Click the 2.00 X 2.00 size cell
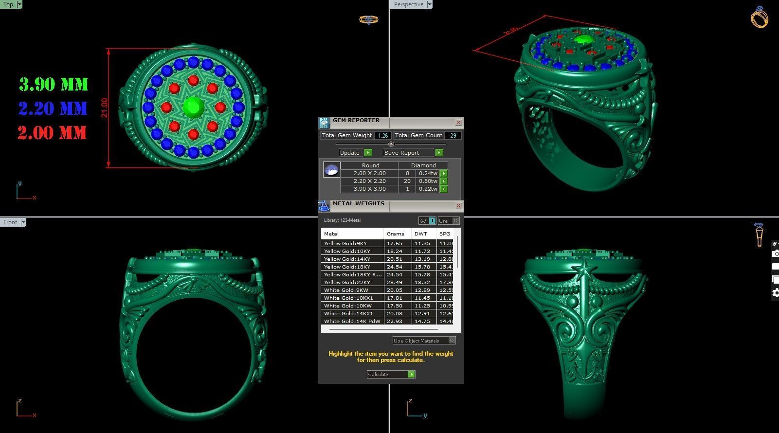The image size is (779, 433). 370,173
